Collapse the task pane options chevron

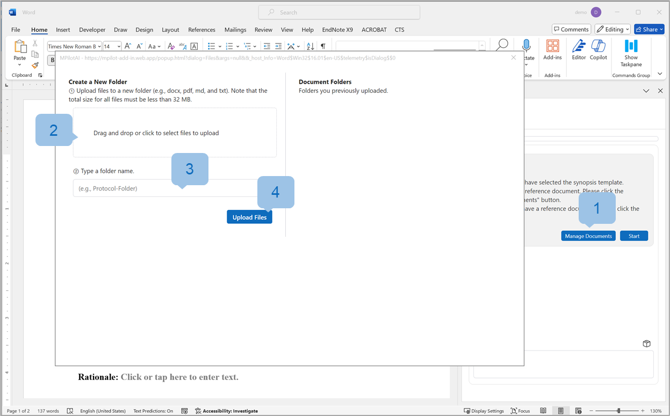pos(646,91)
